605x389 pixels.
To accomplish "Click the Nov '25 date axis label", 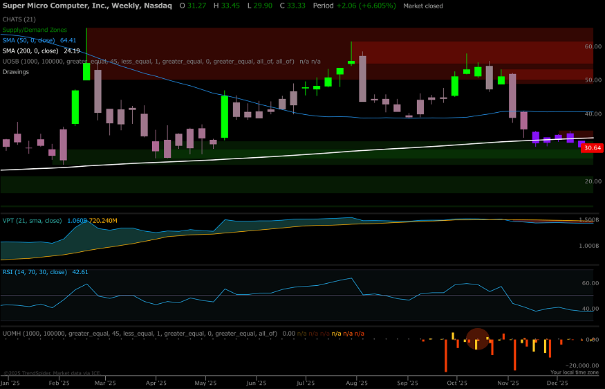I will pyautogui.click(x=508, y=383).
